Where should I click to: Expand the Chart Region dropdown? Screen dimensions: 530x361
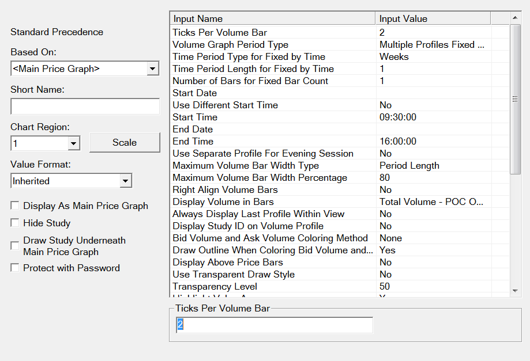(73, 143)
